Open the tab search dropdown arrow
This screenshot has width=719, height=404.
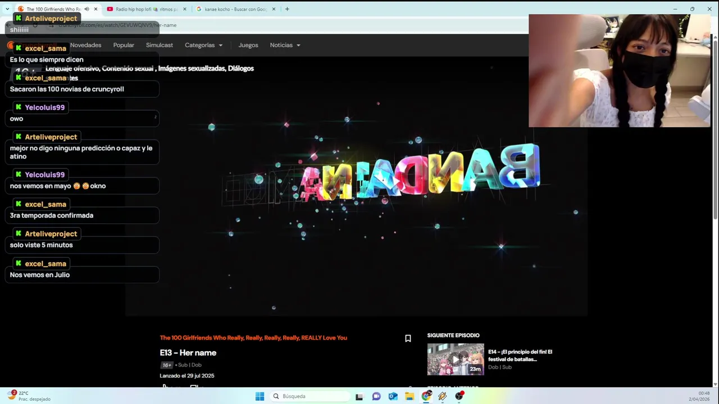[x=7, y=9]
